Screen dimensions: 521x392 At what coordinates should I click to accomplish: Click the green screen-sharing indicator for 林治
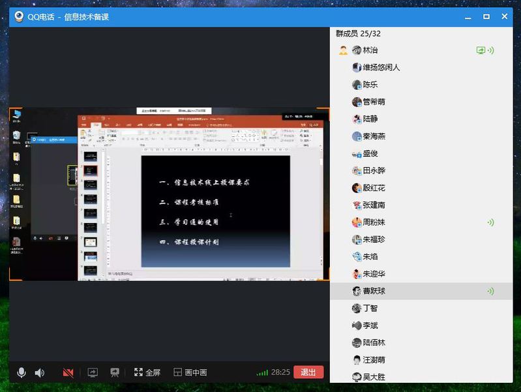point(481,50)
